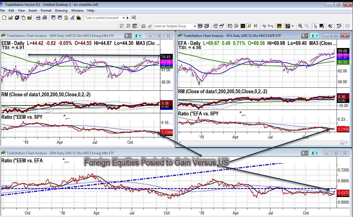Image resolution: width=353 pixels, height=217 pixels.
Task: Open the I dropdown on bottom ratio chart
Action: [x=314, y=153]
